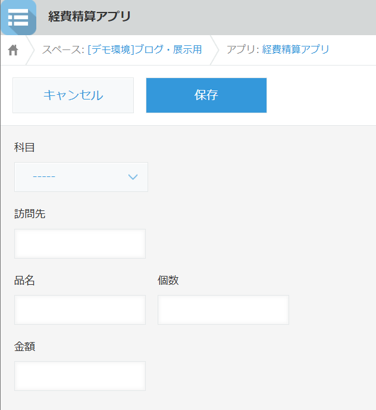This screenshot has height=410, width=376.
Task: Click the スペース: breadcrumb prefix text
Action: [63, 49]
